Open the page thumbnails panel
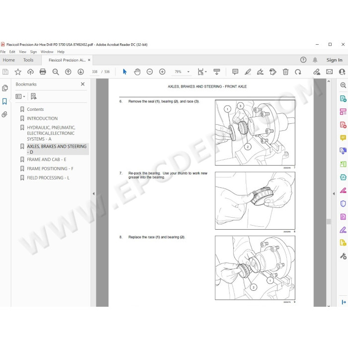The width and height of the screenshot is (348, 348). 4,88
